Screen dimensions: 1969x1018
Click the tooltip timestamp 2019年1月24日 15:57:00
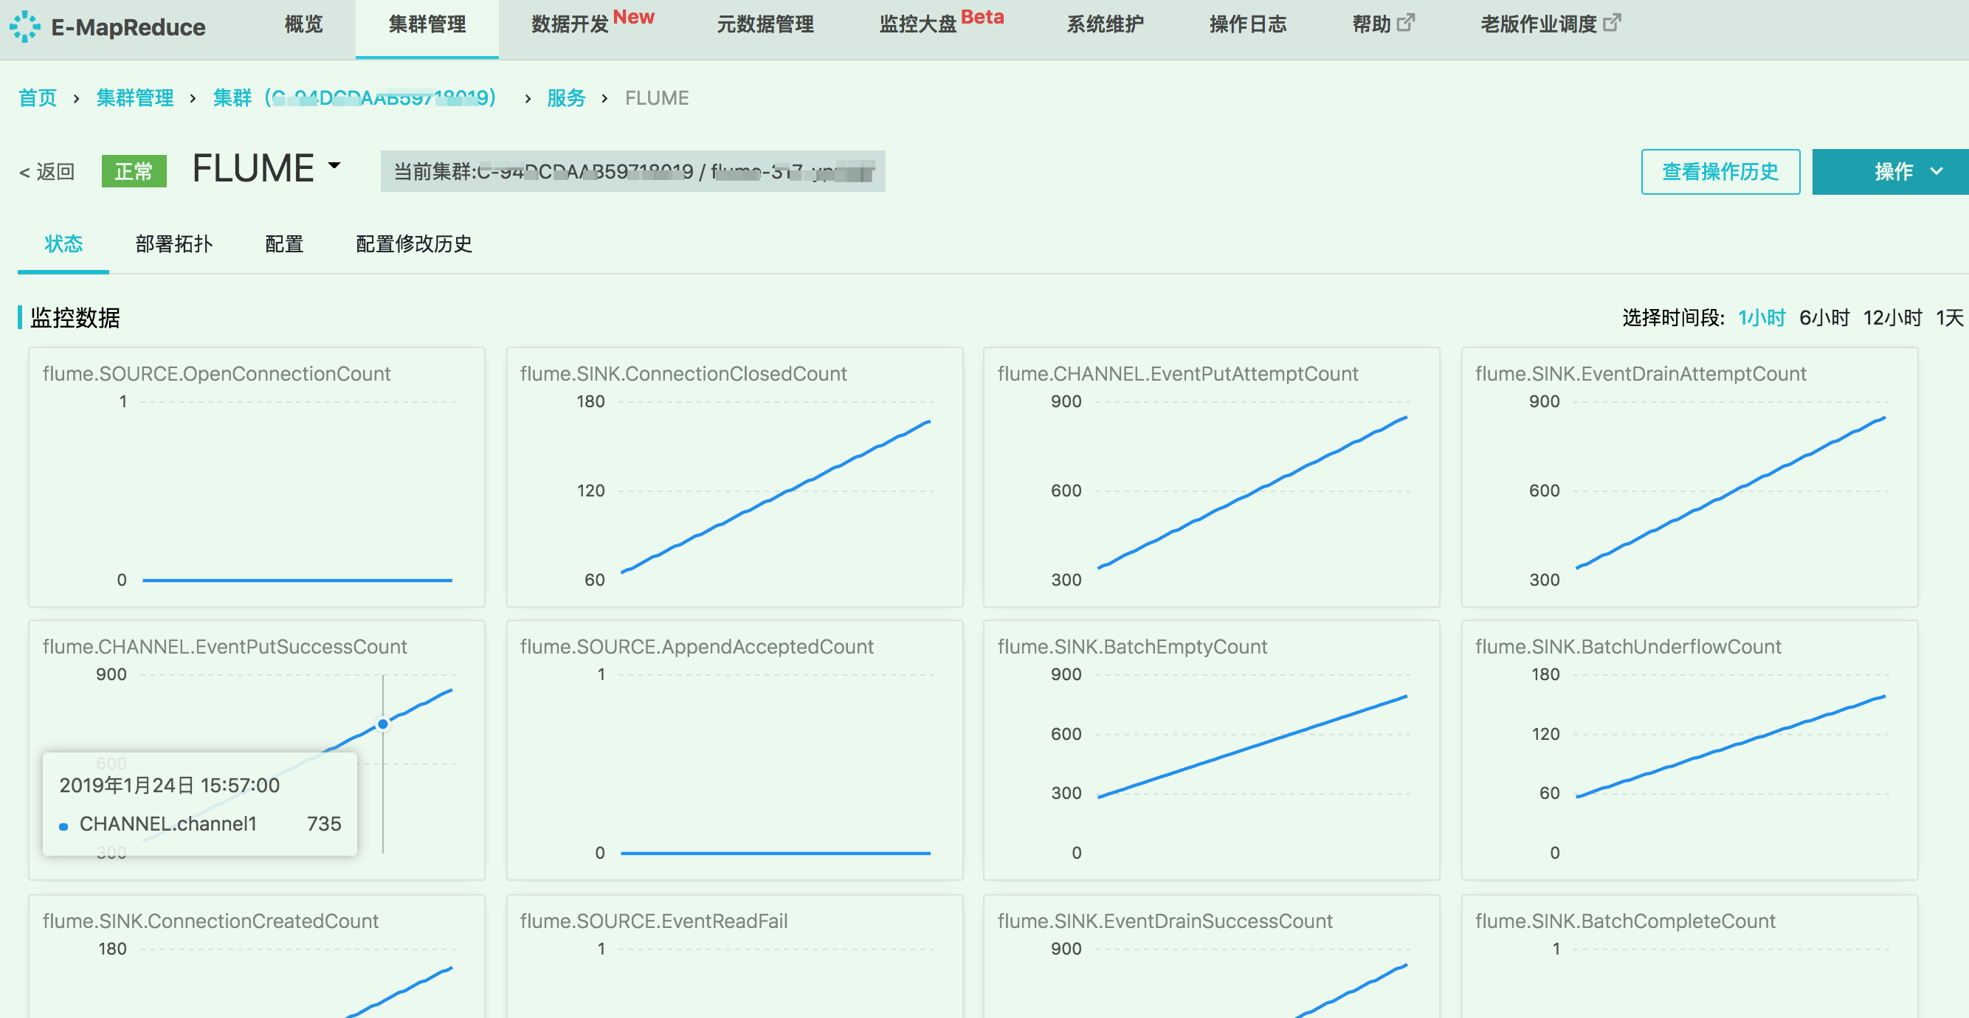click(x=170, y=785)
